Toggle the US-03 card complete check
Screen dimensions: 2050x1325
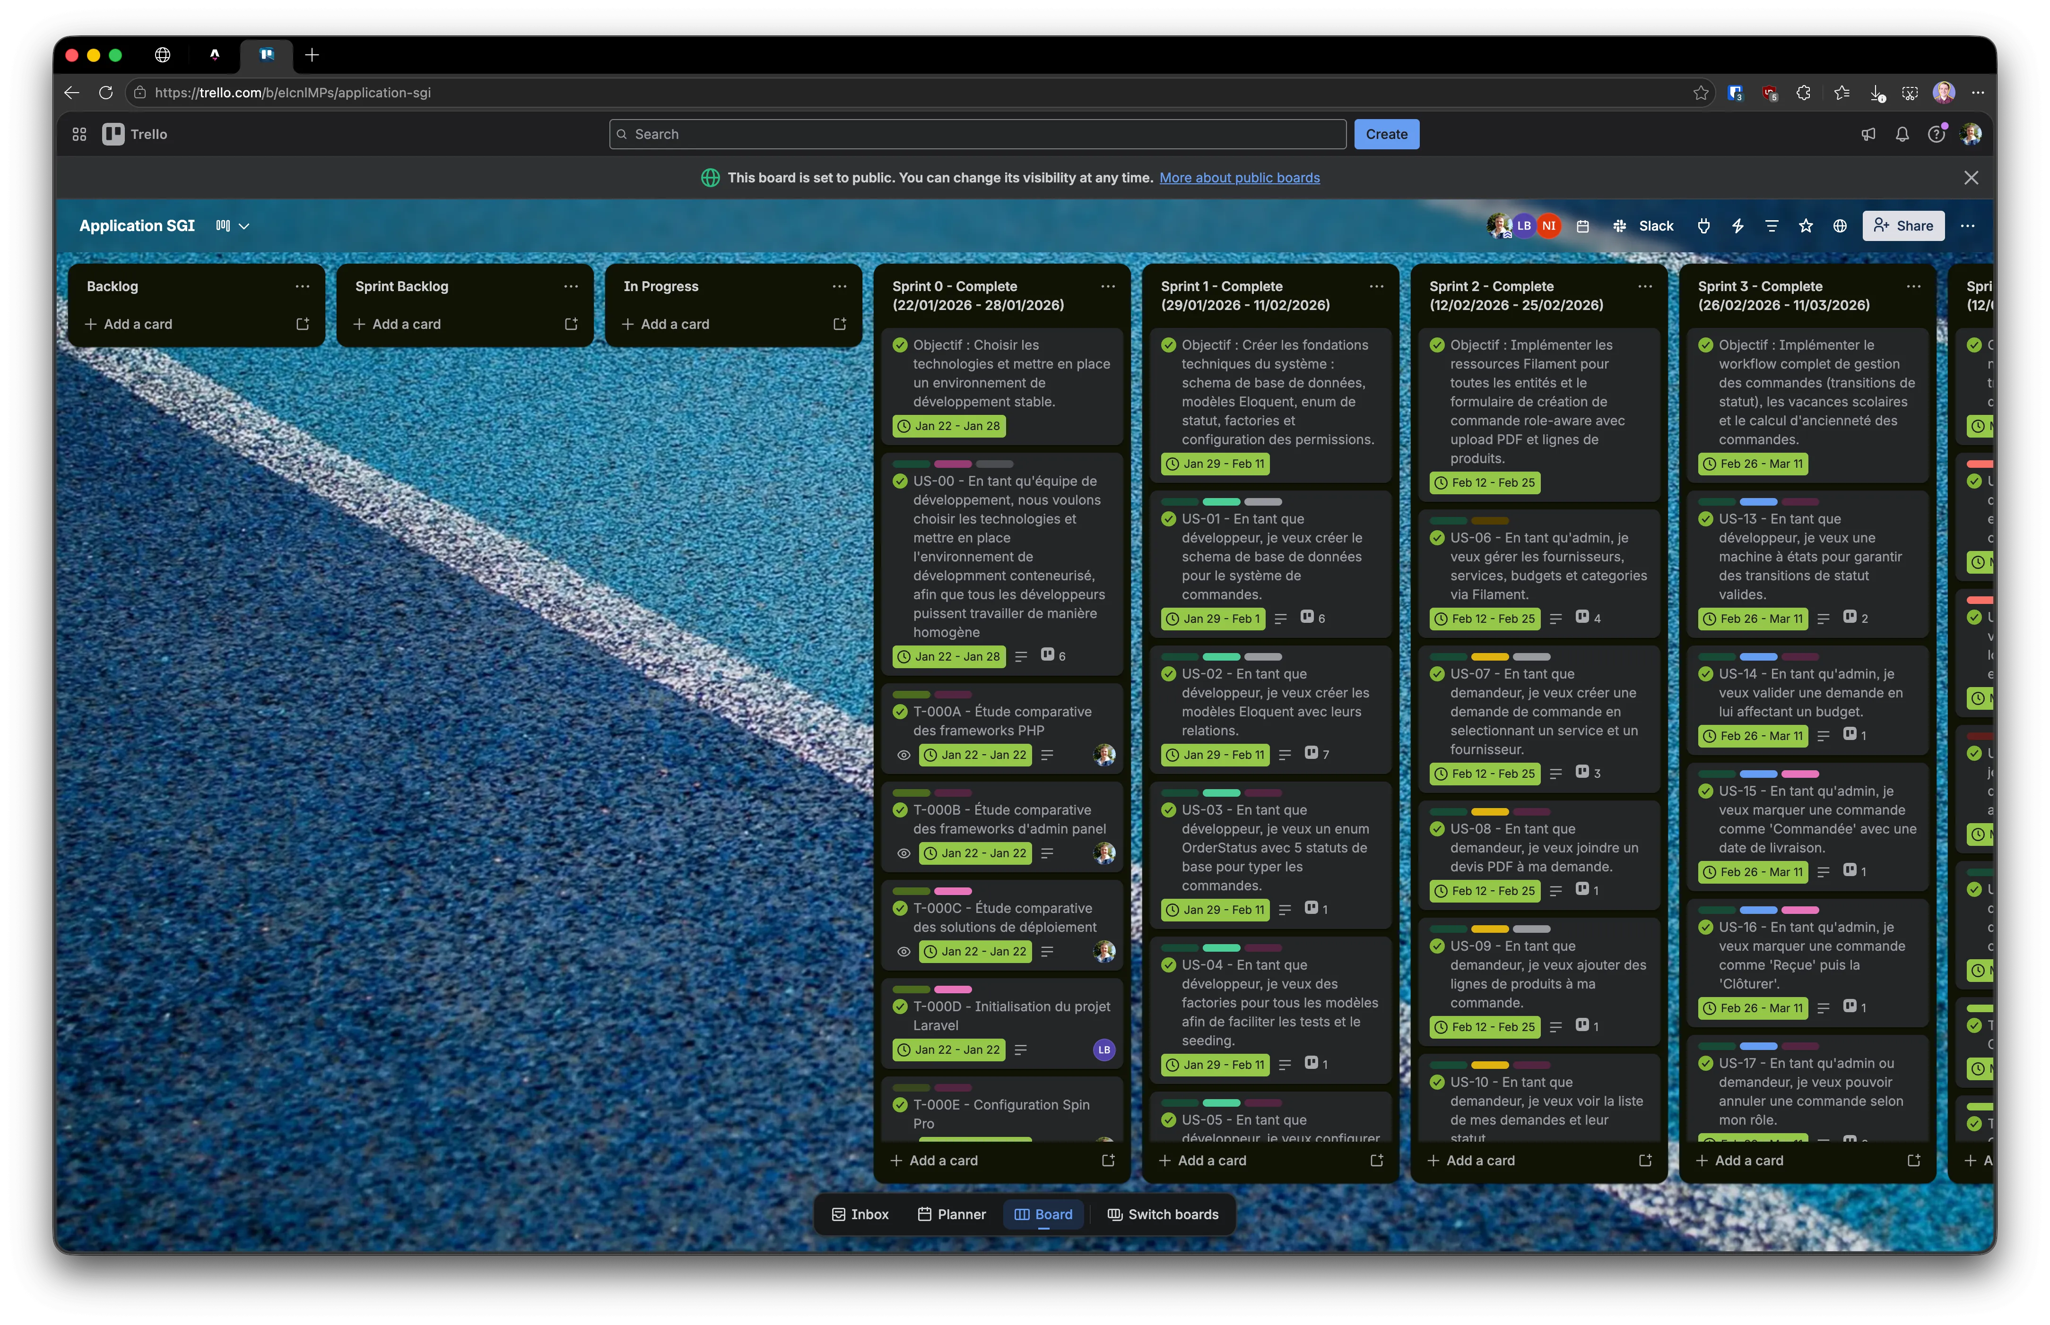(1169, 809)
